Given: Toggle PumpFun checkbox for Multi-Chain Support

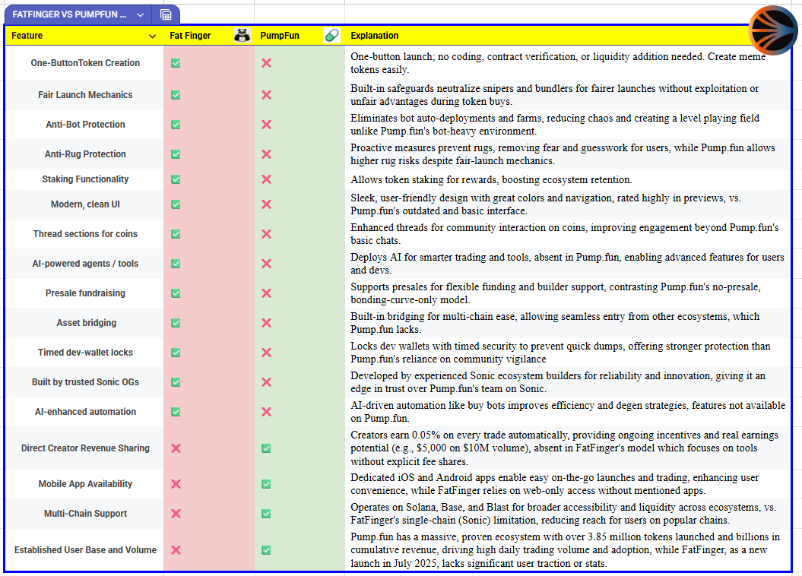Looking at the screenshot, I should click(x=267, y=514).
